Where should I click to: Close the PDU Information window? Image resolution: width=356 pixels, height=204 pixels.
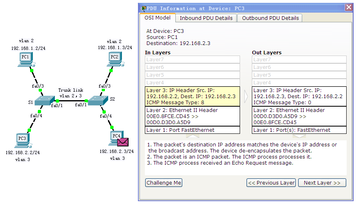tap(349, 7)
